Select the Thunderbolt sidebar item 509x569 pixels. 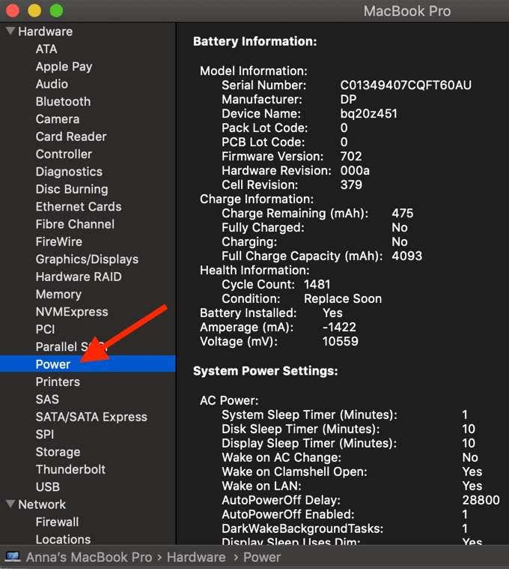(70, 469)
